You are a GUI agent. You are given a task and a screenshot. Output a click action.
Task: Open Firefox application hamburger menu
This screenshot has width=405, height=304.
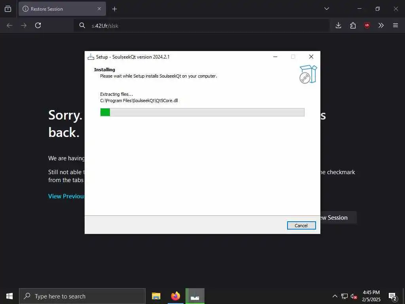[x=396, y=25]
